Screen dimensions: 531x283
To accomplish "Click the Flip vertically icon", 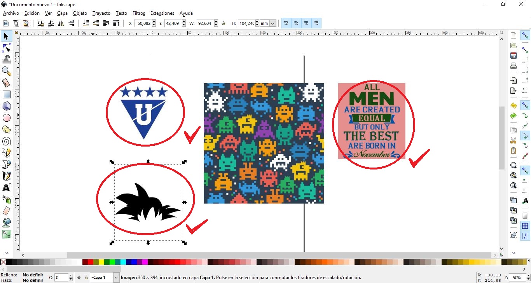I will coord(71,23).
